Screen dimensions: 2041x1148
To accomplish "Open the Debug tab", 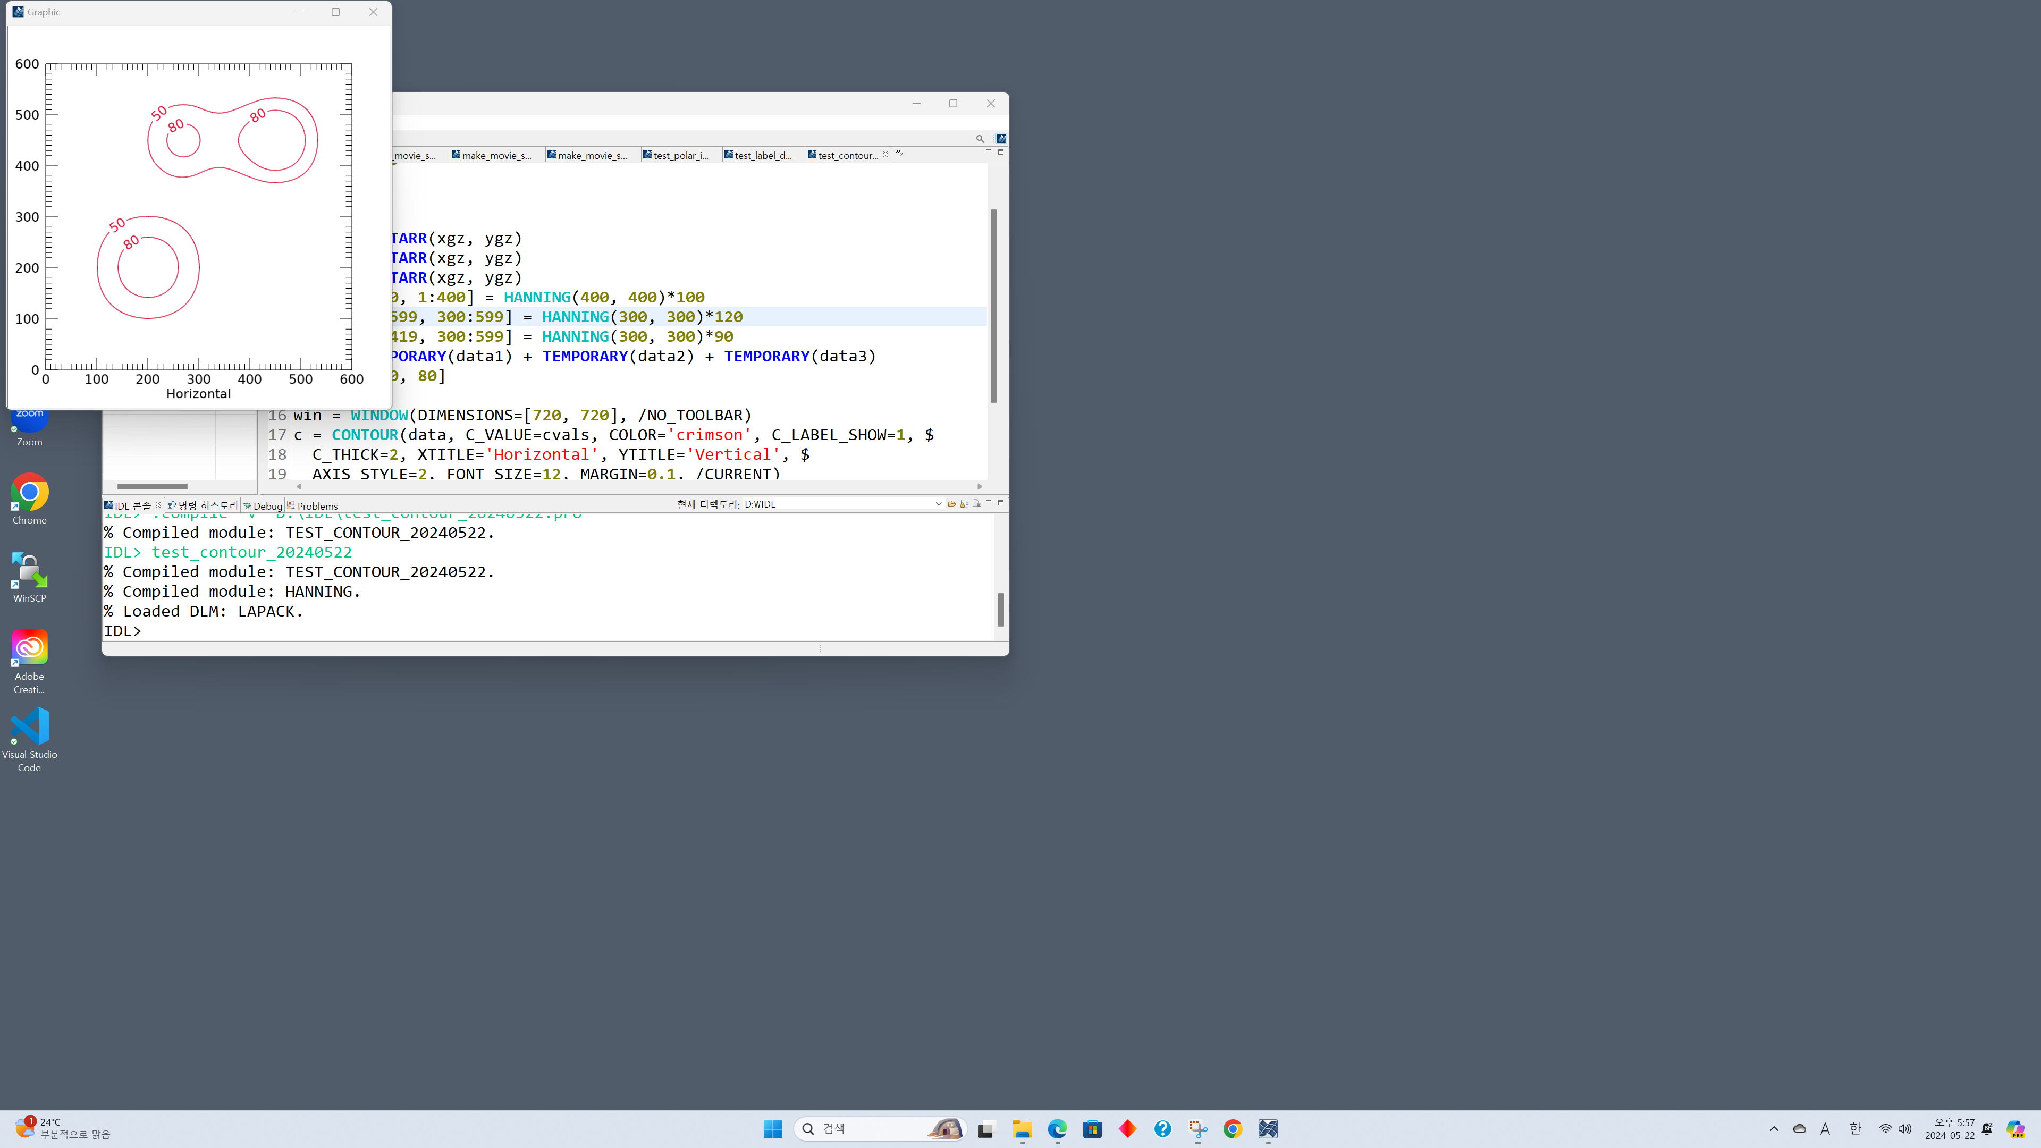I will click(265, 507).
